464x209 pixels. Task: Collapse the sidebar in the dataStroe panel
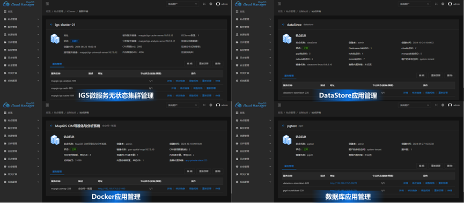(x=279, y=4)
